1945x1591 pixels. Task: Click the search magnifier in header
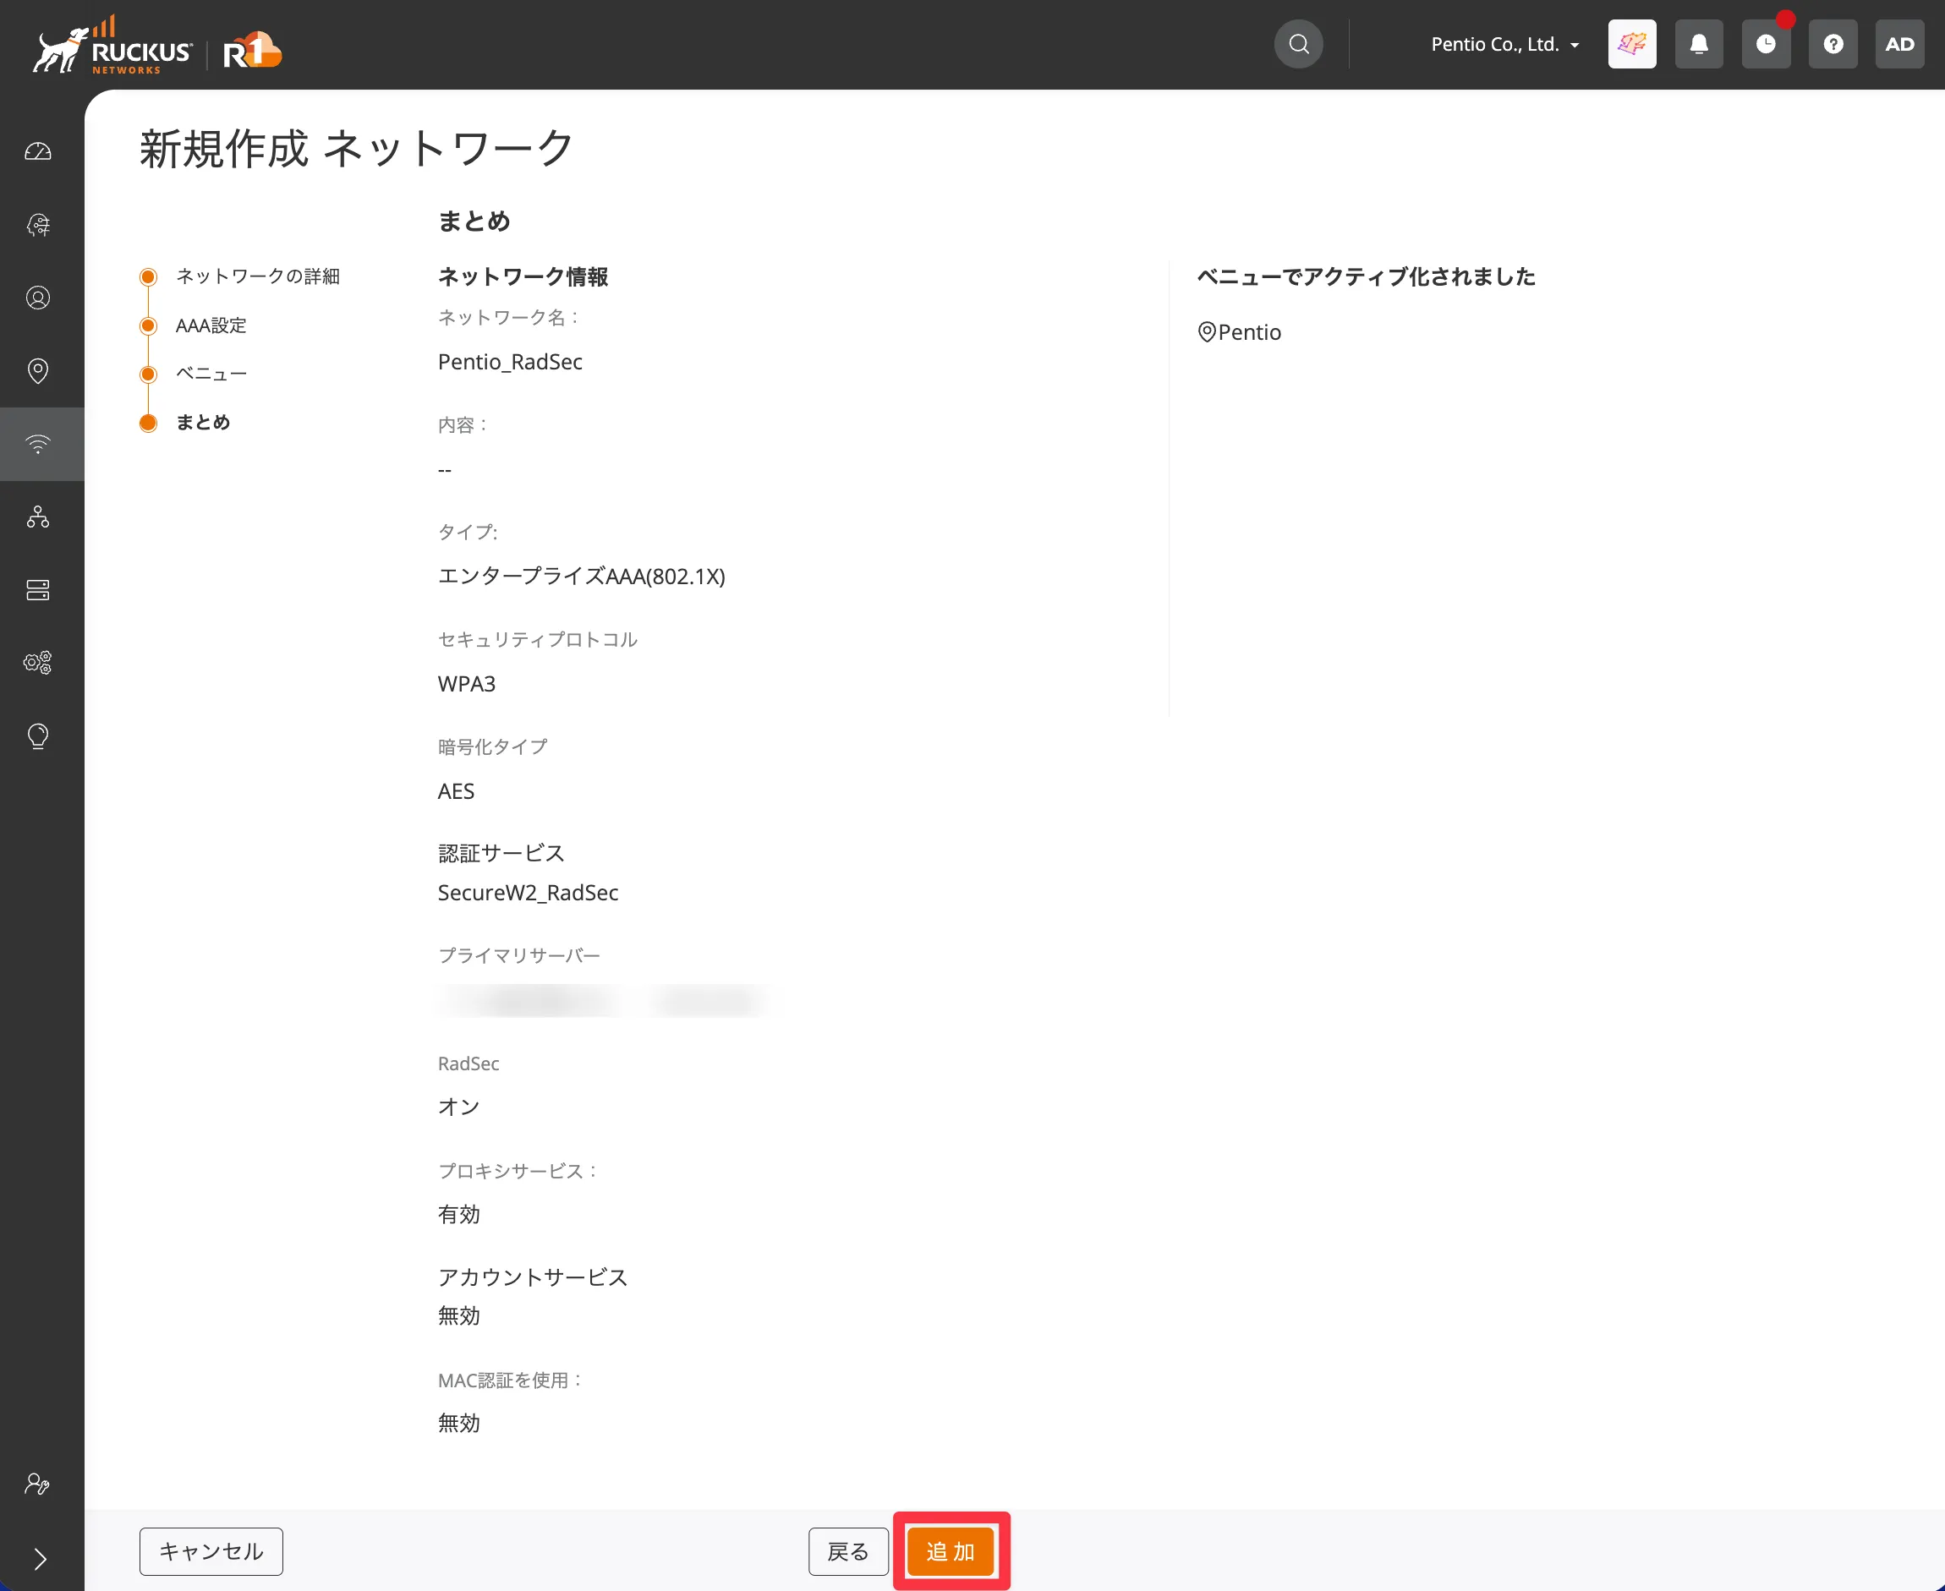[1298, 44]
